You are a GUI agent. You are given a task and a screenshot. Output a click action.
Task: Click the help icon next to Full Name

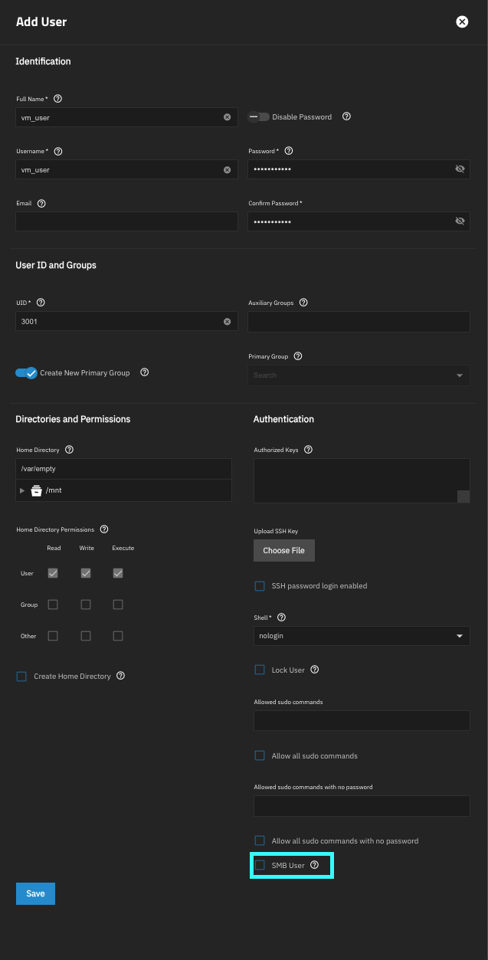pos(58,99)
